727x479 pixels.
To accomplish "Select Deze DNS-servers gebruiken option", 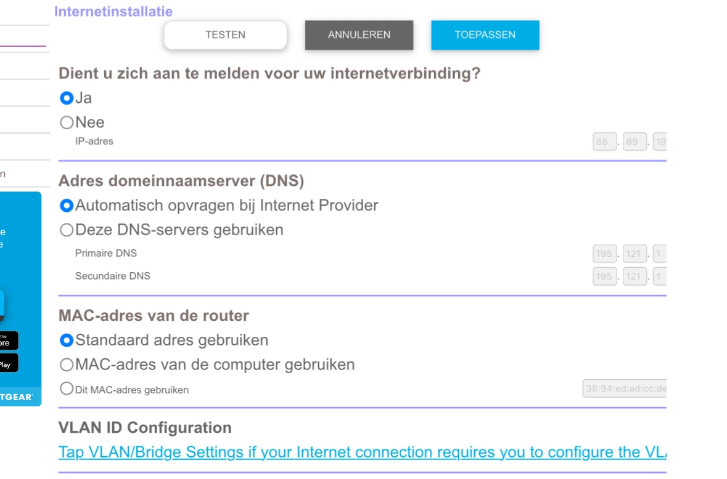I will coord(67,230).
